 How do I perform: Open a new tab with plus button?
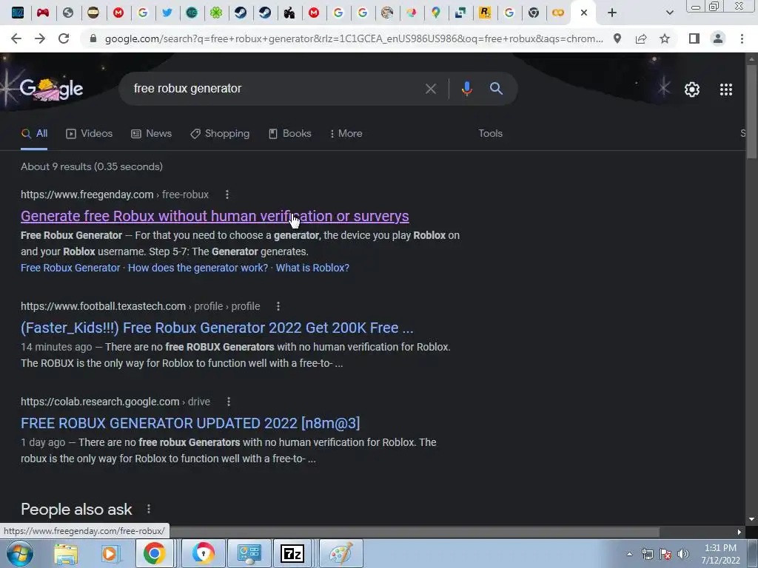click(612, 13)
